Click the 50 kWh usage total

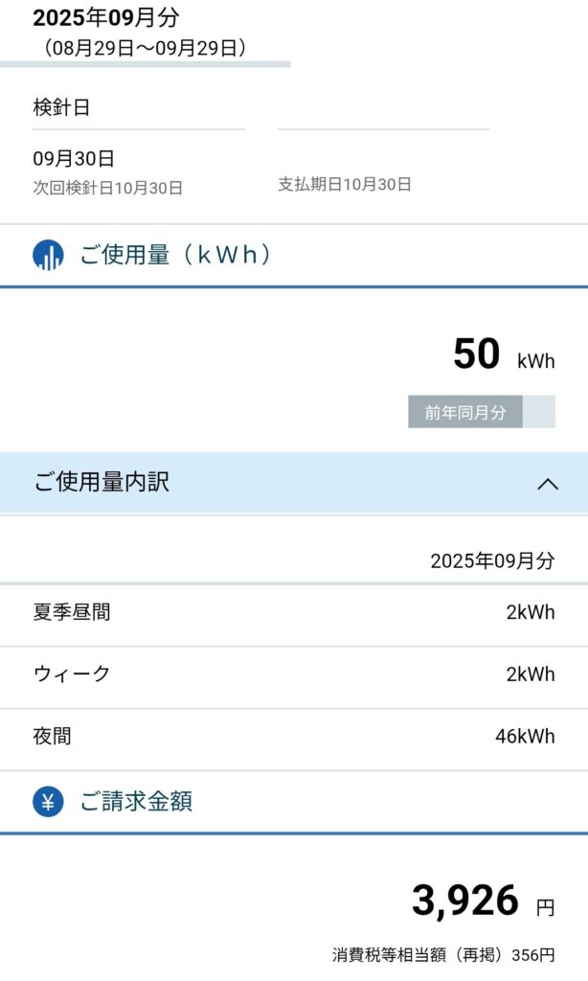(x=503, y=356)
